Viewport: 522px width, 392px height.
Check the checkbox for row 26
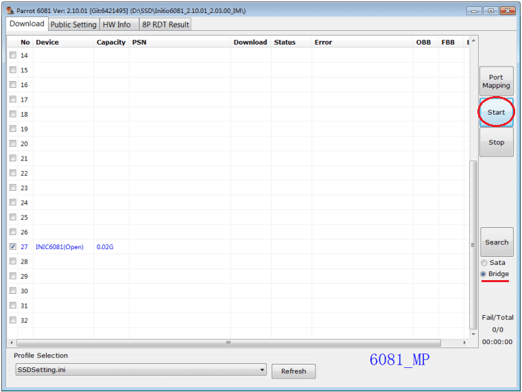point(12,231)
